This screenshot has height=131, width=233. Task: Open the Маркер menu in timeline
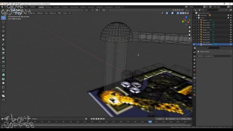[x=35, y=119]
